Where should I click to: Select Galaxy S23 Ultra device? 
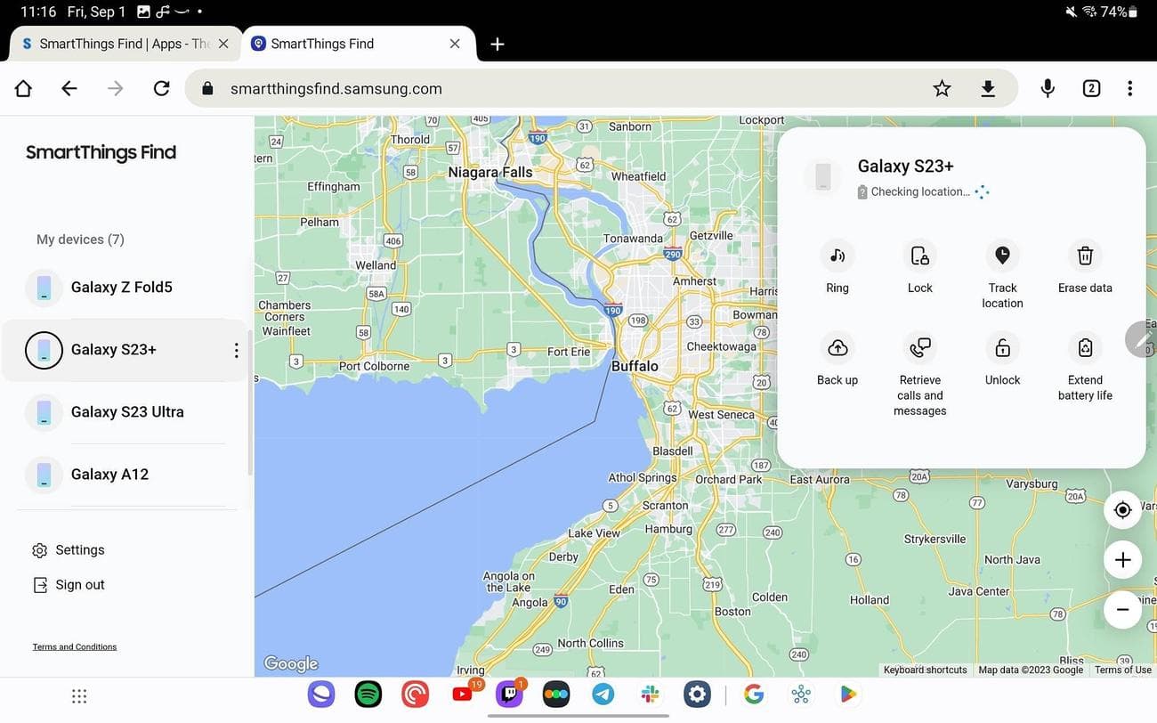point(127,412)
